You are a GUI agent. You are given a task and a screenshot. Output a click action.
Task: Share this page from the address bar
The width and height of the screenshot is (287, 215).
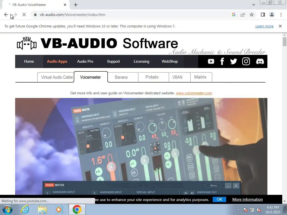coord(243,15)
